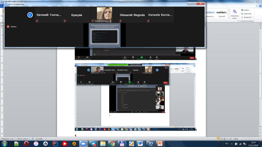This screenshot has height=147, width=262.
Task: Click the Word zoom slider handle
Action: (x=250, y=139)
